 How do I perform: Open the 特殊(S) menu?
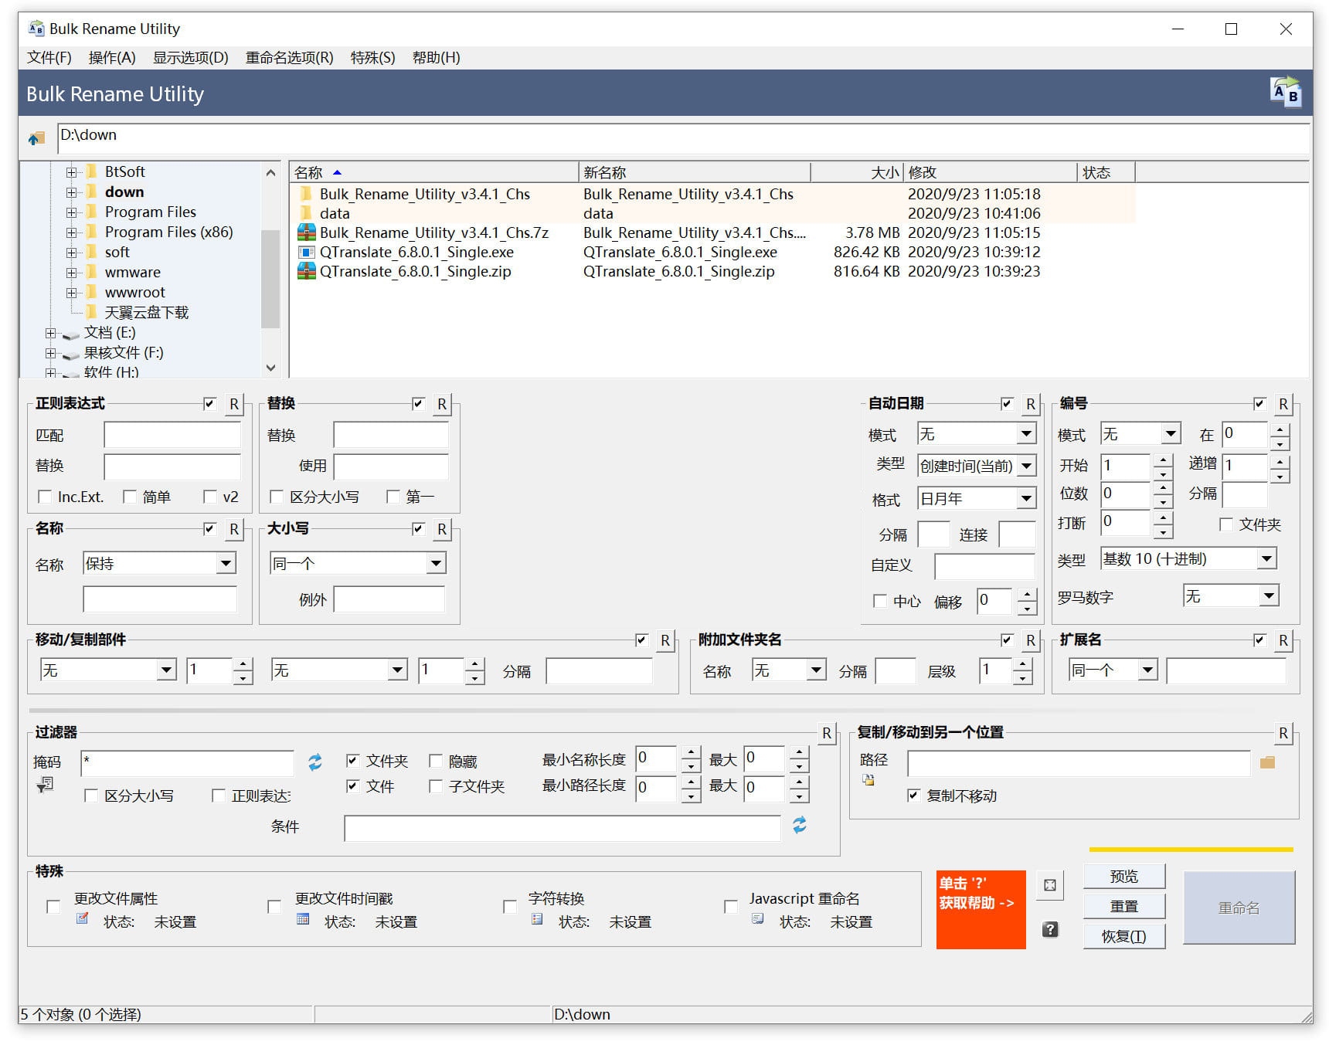(x=372, y=57)
